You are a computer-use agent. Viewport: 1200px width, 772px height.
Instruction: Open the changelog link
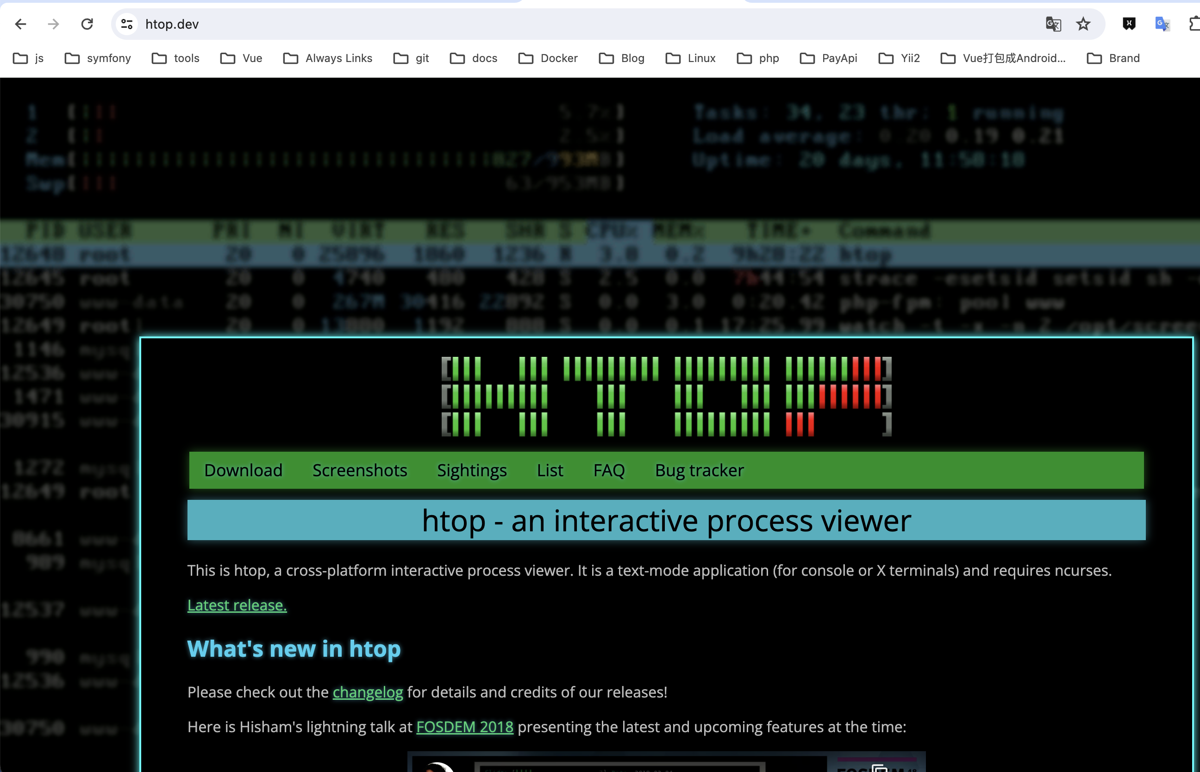pyautogui.click(x=368, y=692)
